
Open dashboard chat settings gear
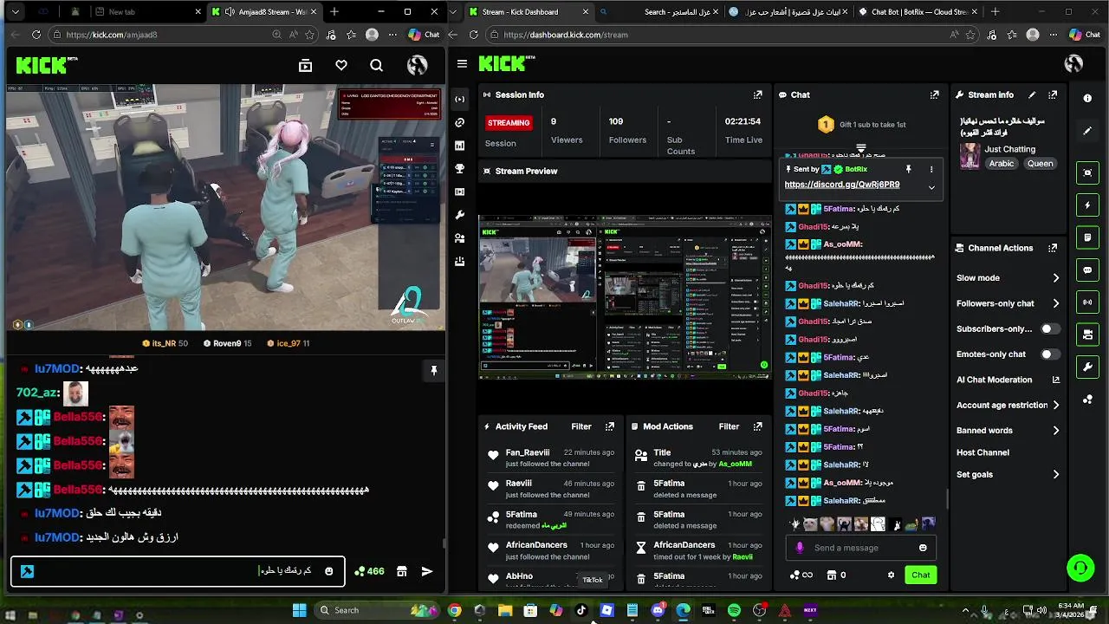891,575
